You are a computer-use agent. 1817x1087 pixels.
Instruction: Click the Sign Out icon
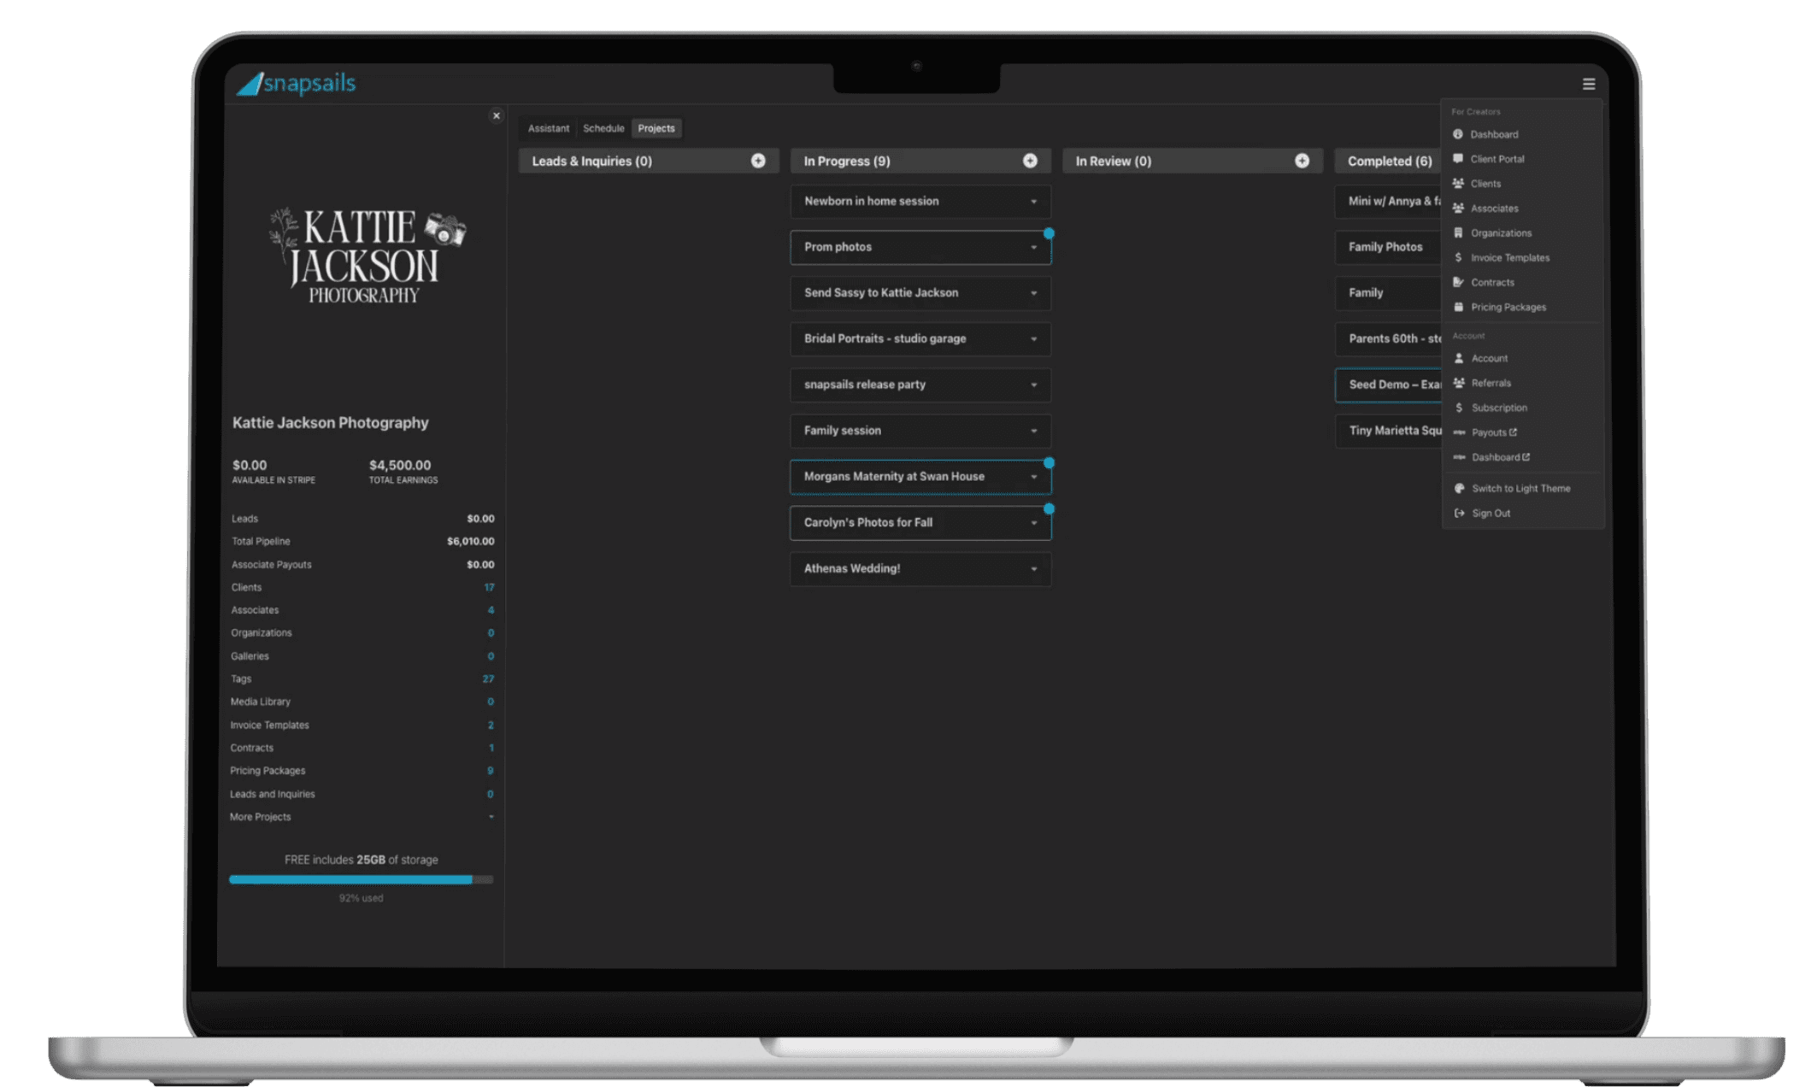tap(1459, 513)
